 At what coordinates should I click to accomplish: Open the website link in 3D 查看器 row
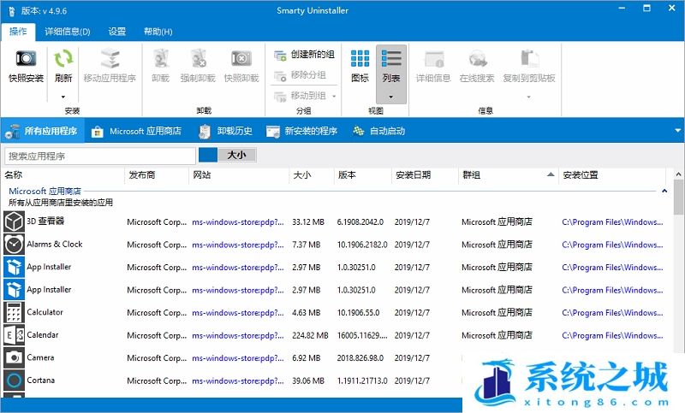[x=238, y=222]
